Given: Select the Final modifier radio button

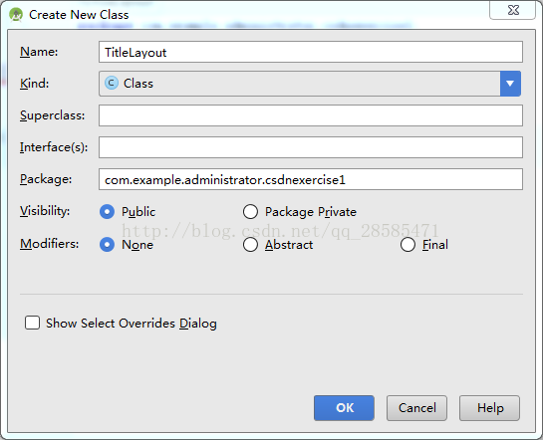Looking at the screenshot, I should 407,245.
